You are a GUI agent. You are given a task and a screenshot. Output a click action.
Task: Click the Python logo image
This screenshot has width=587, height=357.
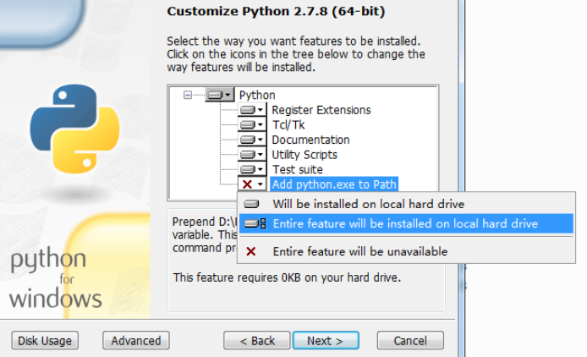click(x=75, y=129)
